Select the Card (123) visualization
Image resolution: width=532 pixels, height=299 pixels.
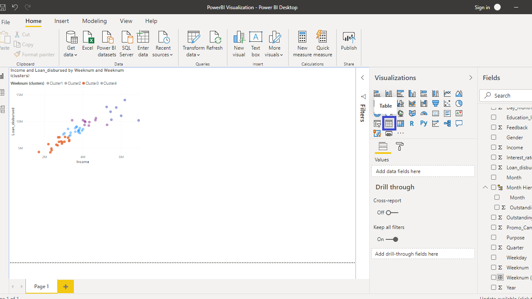coord(436,113)
